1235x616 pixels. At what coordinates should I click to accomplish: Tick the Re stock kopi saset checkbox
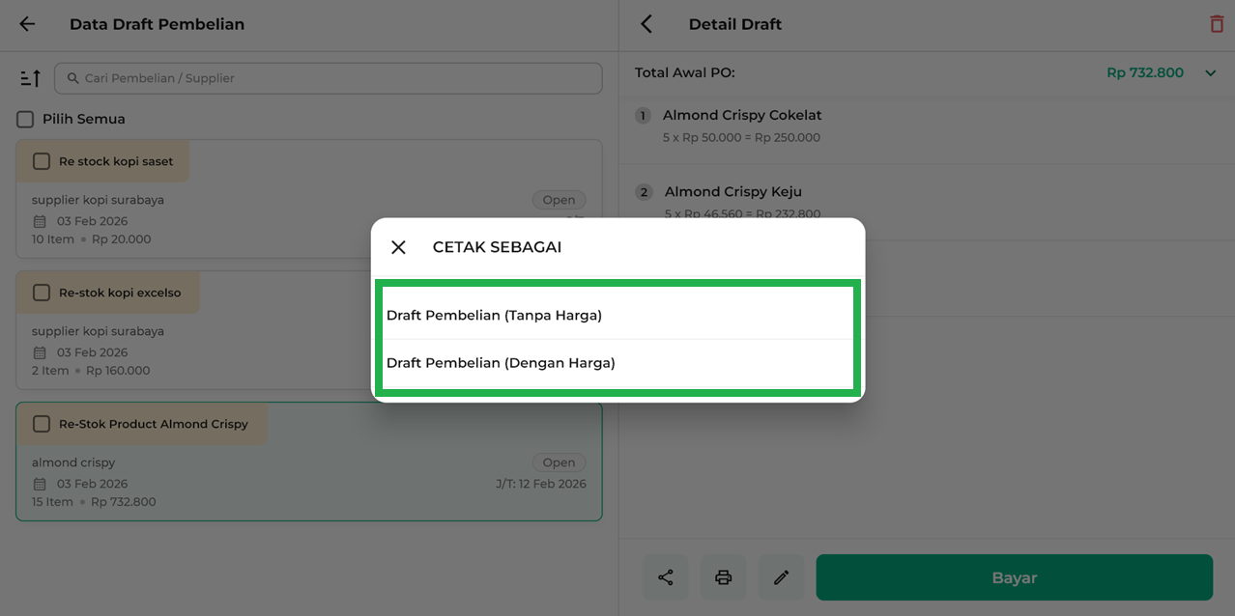[x=42, y=161]
